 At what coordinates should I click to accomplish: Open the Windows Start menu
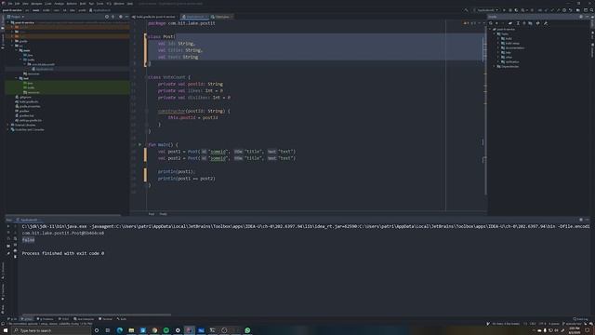point(6,330)
